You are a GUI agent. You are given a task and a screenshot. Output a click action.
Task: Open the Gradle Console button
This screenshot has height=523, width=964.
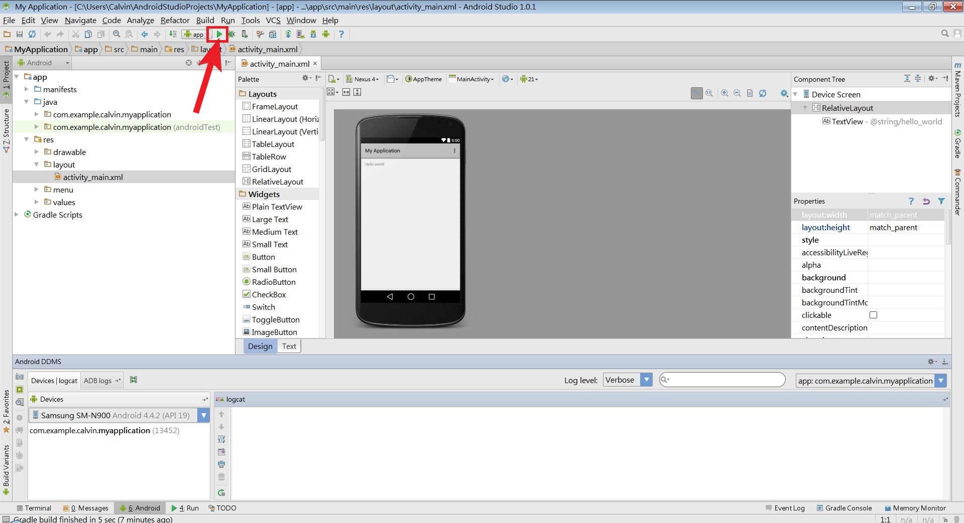coord(844,508)
